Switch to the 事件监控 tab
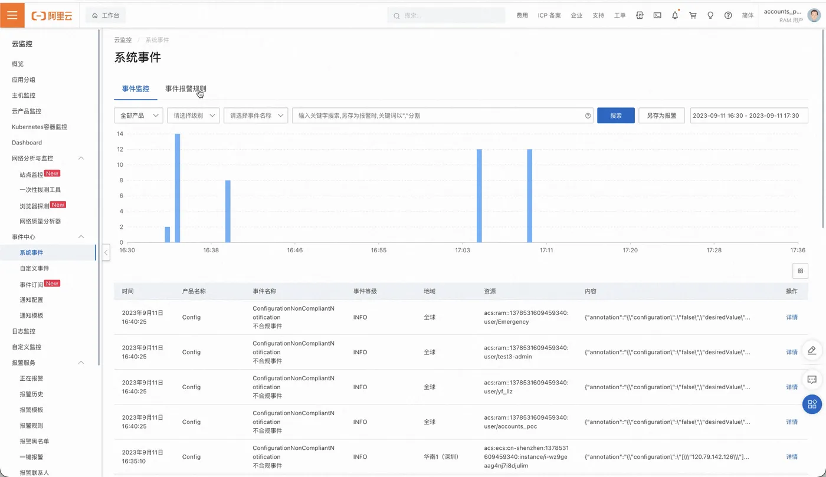The image size is (826, 477). (x=136, y=89)
